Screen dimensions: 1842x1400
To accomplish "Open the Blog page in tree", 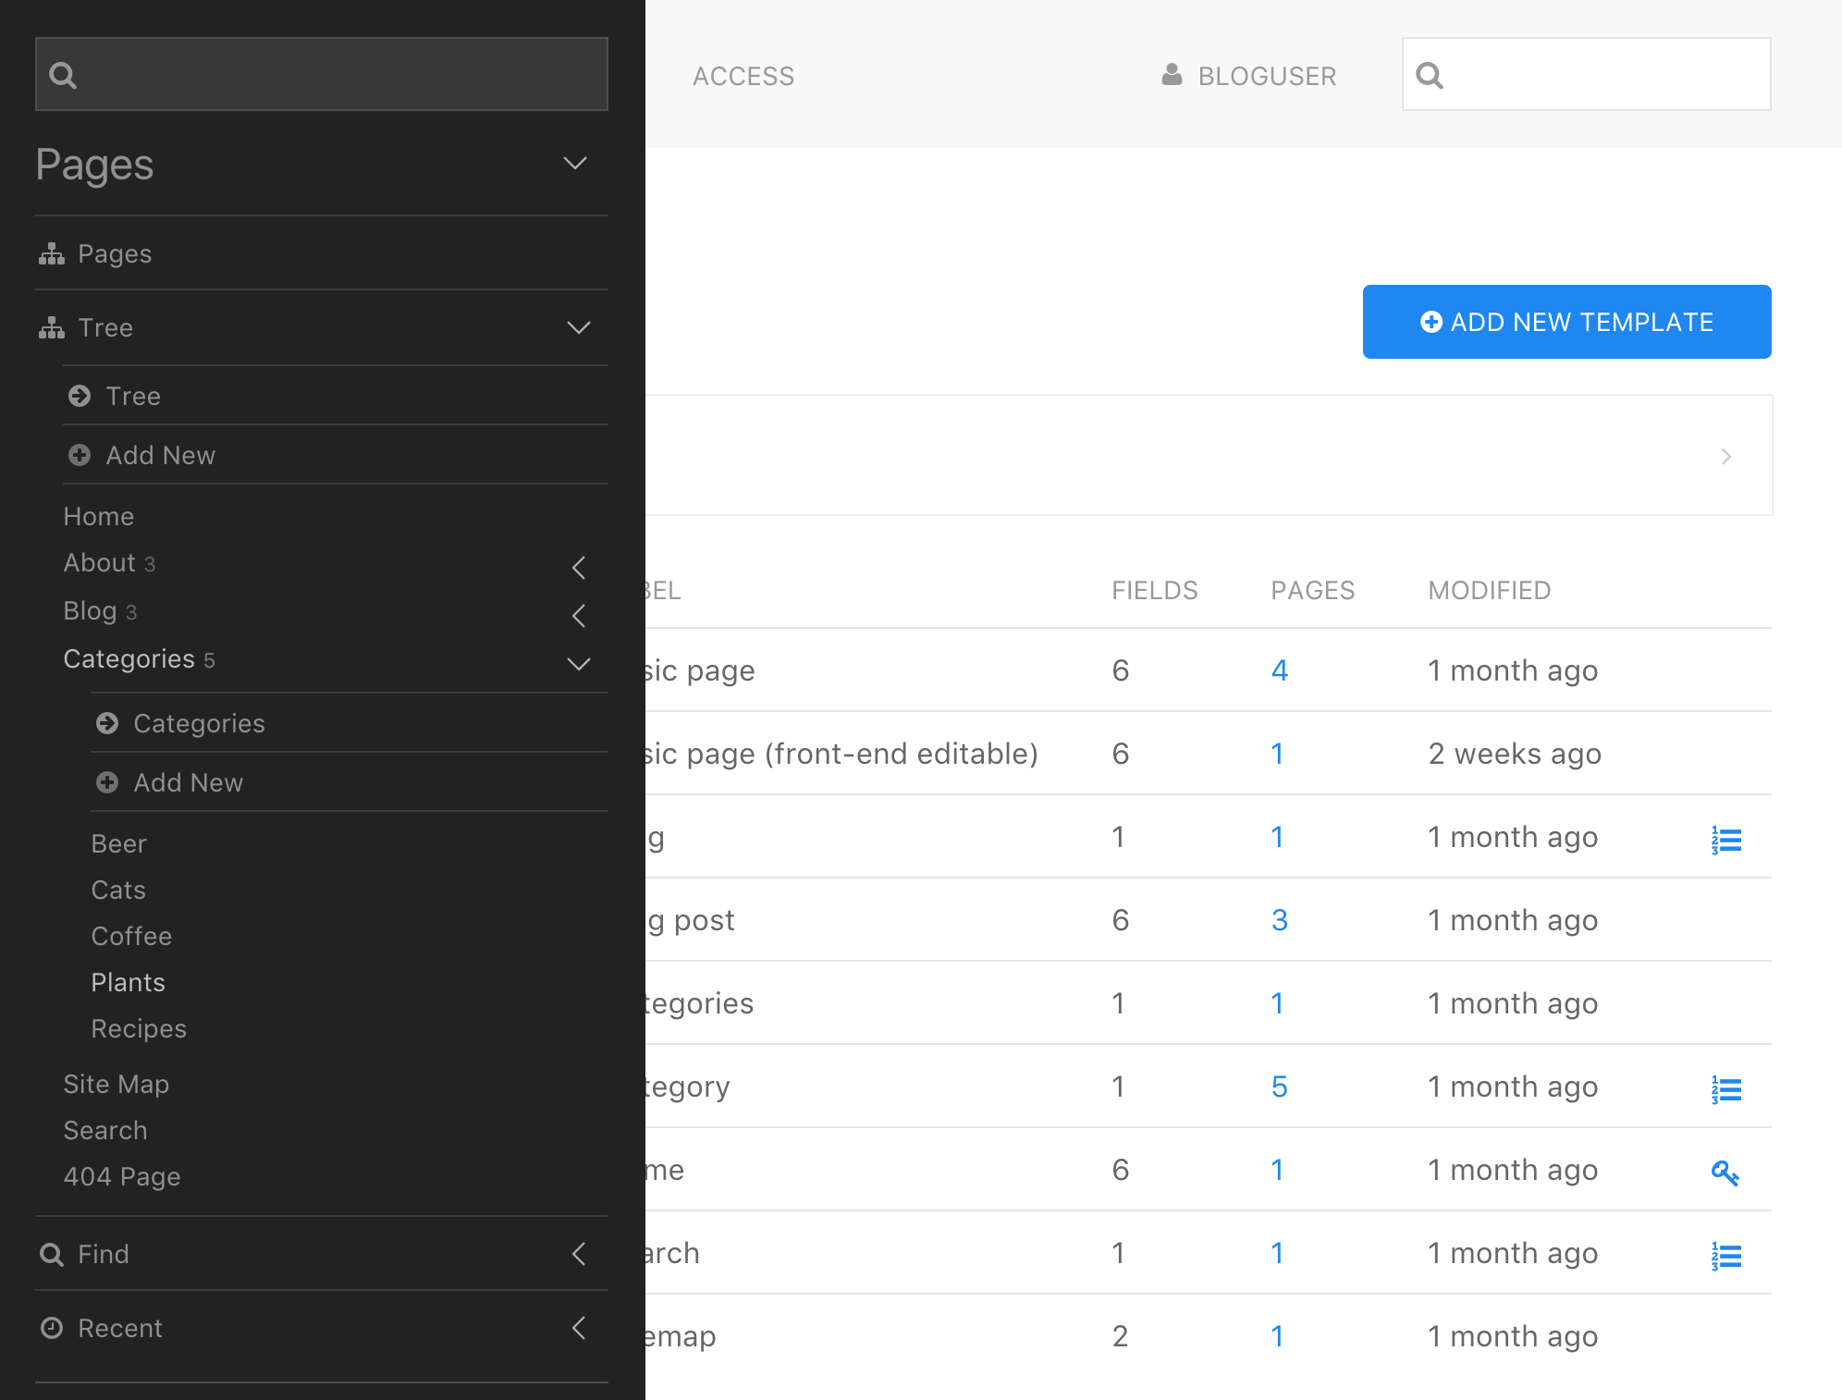I will (x=90, y=610).
